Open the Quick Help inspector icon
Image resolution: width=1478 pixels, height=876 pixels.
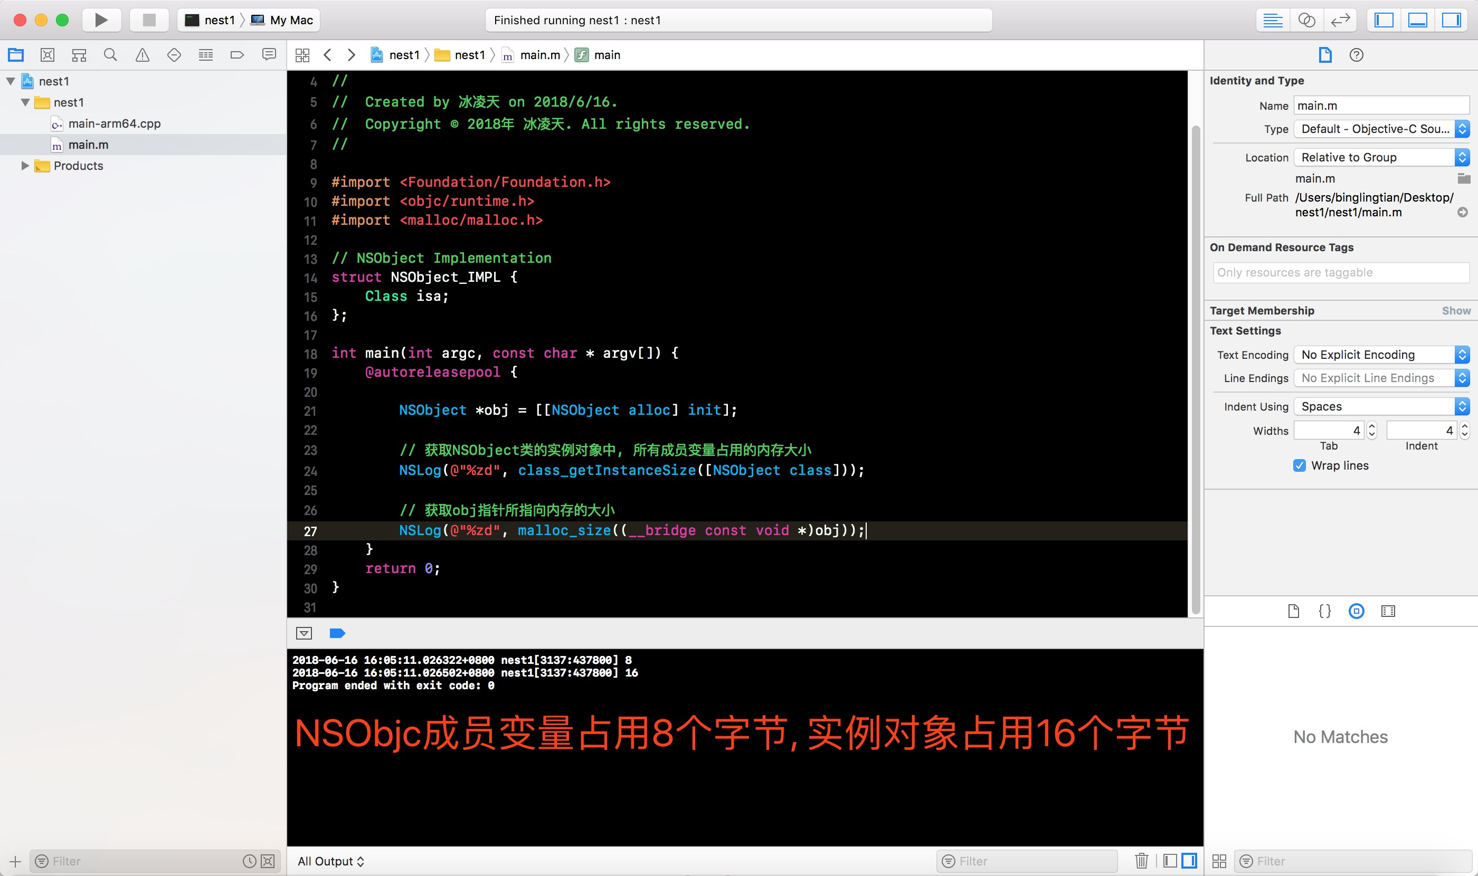(x=1357, y=55)
